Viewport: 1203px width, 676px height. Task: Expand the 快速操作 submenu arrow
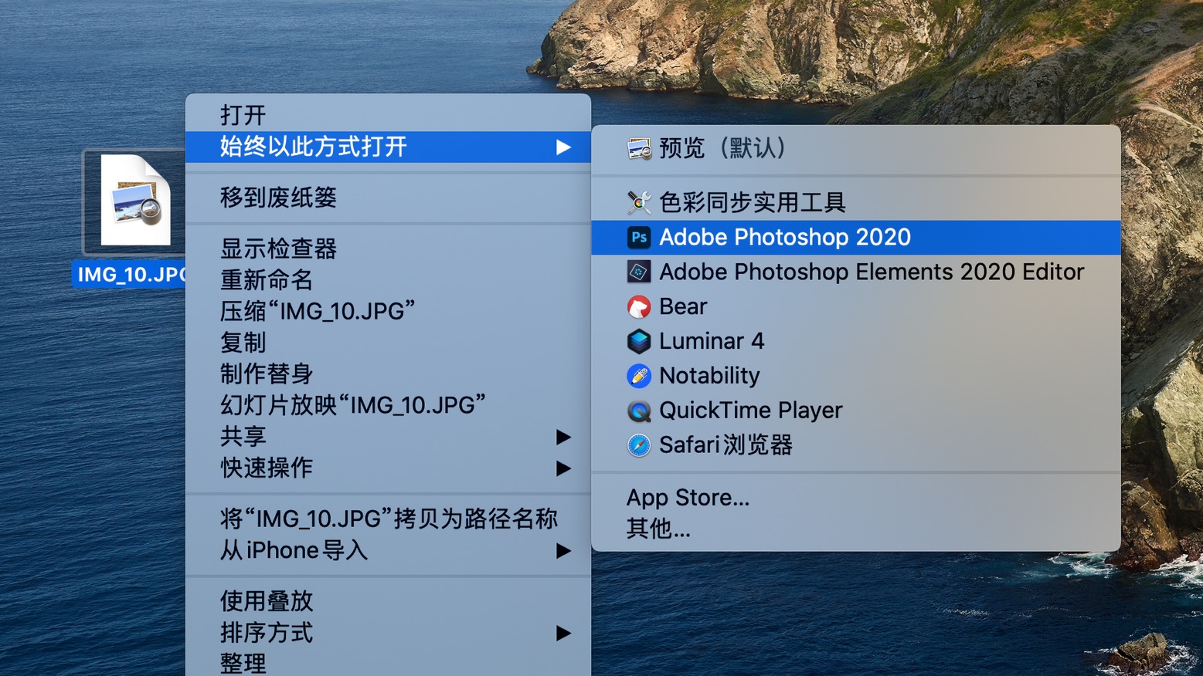(563, 468)
